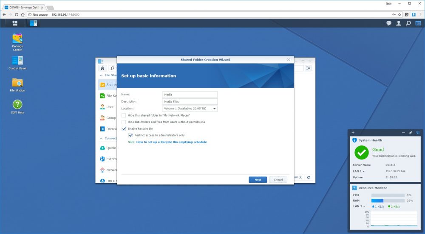Viewport: 425px width, 234px height.
Task: Open the LAN 1 dropdown in System Health
Action: tap(359, 171)
